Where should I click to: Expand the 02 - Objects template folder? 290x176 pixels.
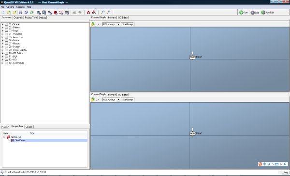pyautogui.click(x=2, y=28)
